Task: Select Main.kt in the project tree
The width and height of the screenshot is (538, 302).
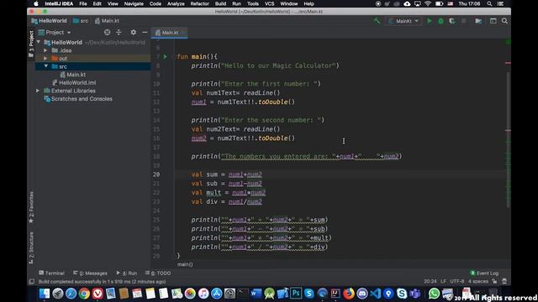Action: point(73,75)
